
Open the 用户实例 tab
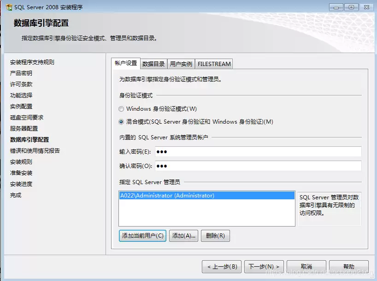coord(181,64)
